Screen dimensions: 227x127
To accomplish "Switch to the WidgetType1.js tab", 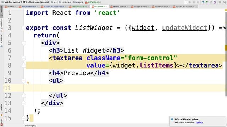I will coord(119,6).
